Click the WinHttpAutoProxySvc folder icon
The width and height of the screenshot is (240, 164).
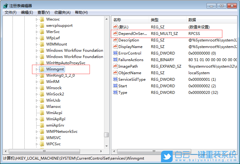point(42,63)
